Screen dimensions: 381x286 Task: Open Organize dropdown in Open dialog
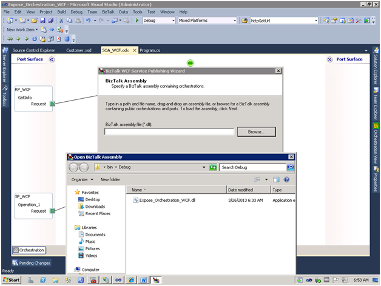click(82, 180)
